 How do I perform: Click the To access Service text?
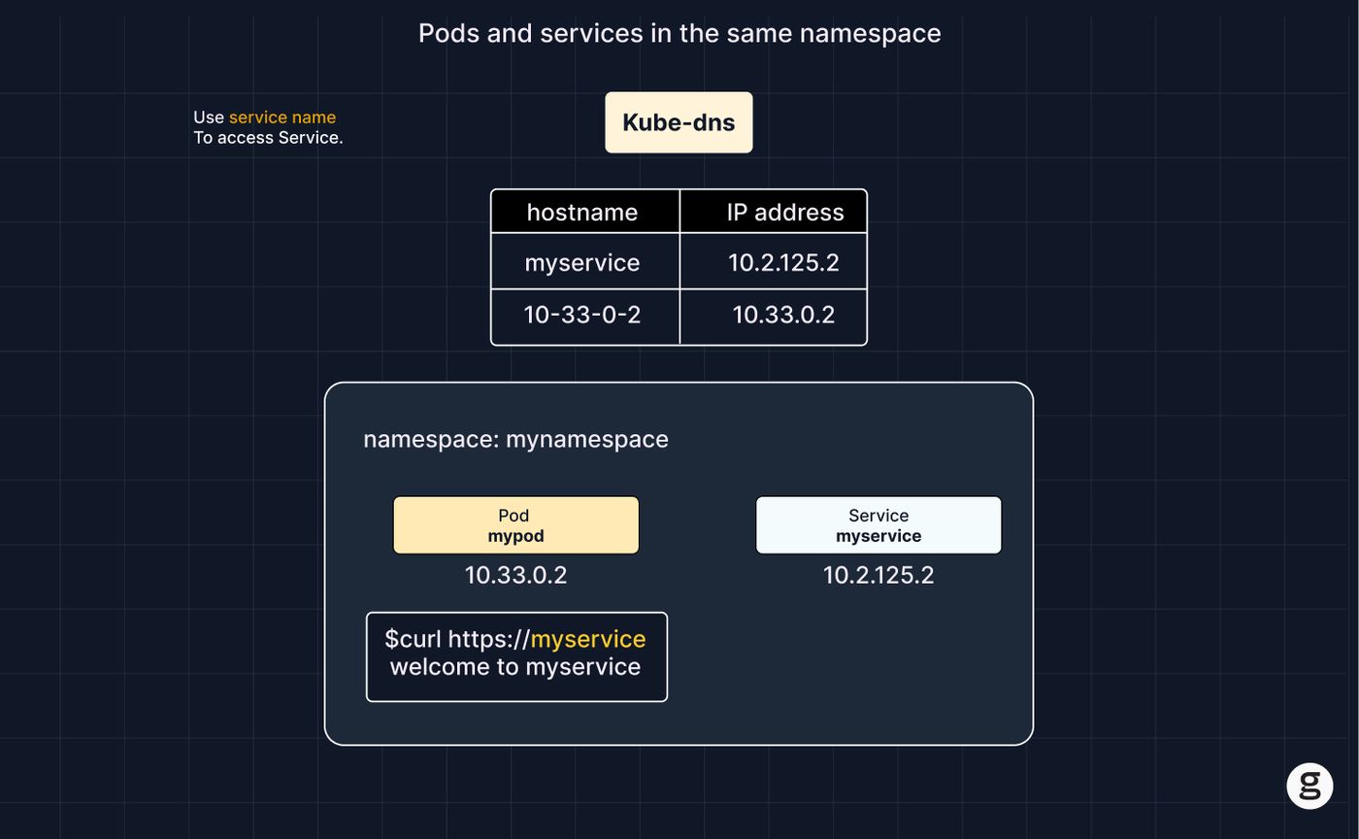268,138
